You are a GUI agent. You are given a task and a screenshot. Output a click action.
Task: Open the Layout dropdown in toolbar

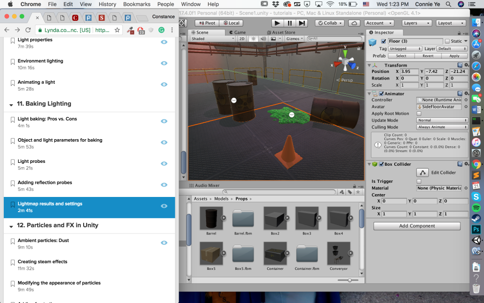pos(451,23)
